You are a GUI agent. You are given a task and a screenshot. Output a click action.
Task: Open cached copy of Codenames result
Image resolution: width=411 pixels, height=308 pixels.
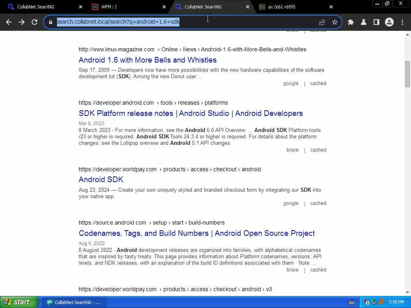click(318, 270)
